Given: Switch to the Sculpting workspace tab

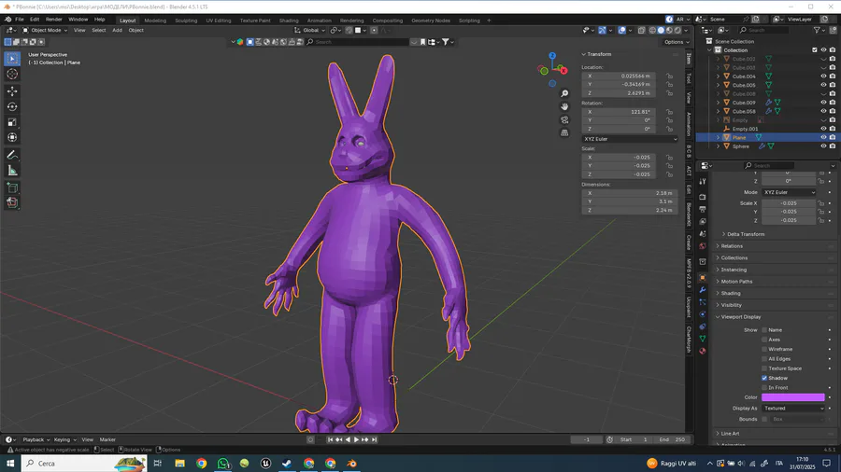Looking at the screenshot, I should click(x=186, y=21).
